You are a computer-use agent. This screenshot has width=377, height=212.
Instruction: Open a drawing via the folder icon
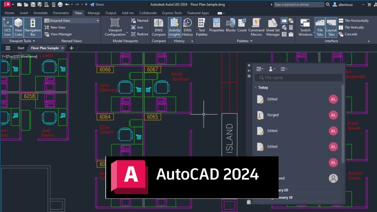coord(26,4)
